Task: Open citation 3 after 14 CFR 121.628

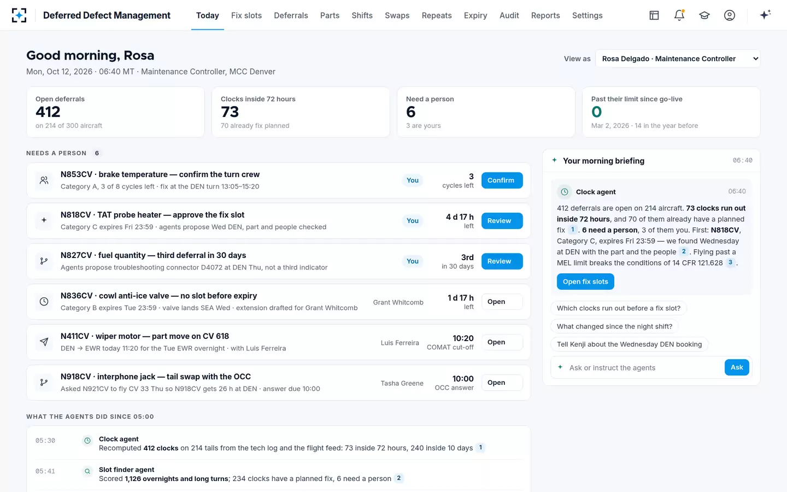Action: pos(730,262)
